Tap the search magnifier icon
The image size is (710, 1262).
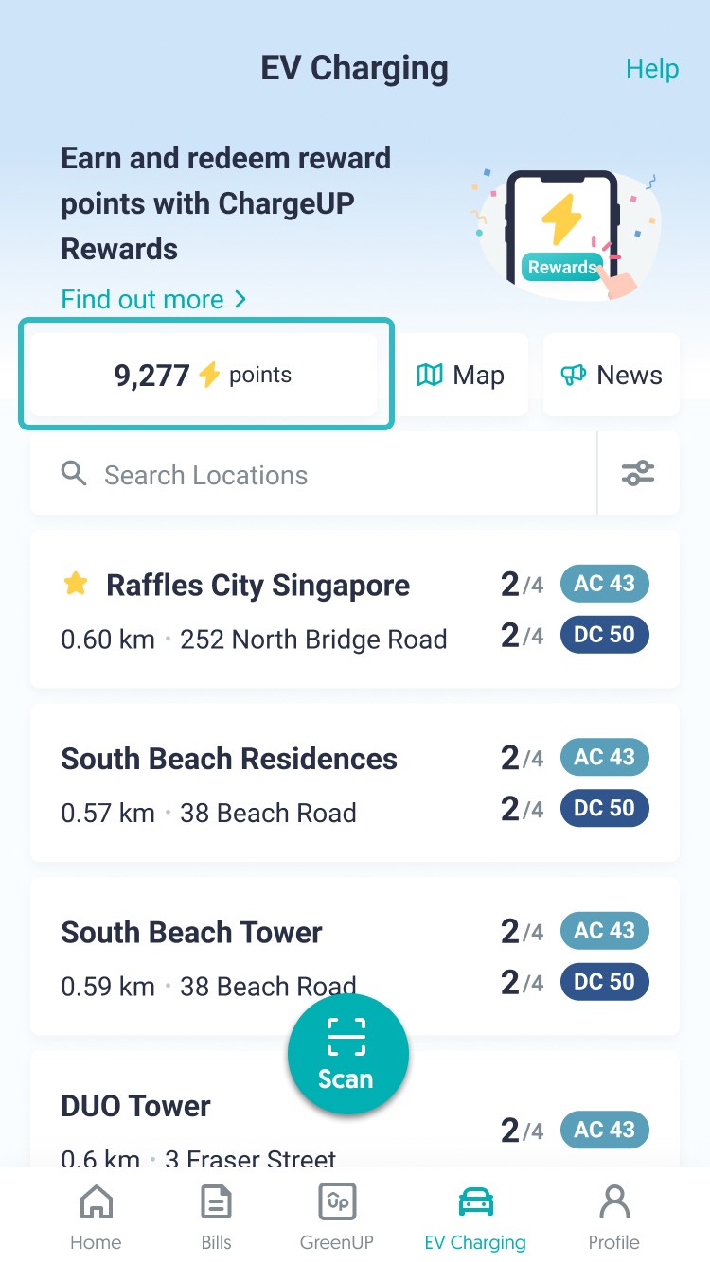click(74, 473)
